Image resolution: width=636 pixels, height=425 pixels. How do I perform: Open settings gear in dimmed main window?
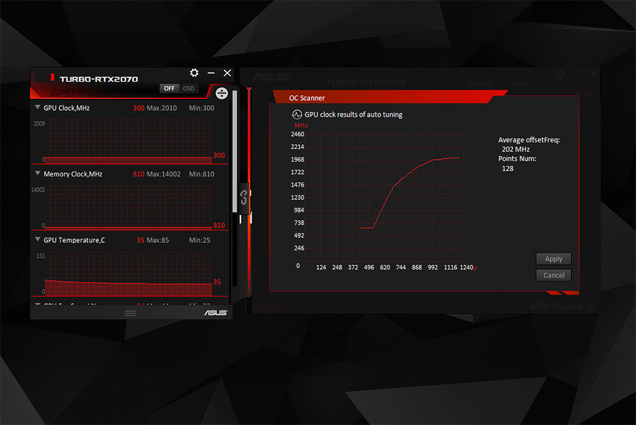[560, 74]
